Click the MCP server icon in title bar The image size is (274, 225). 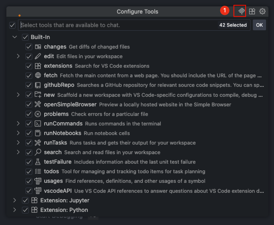tap(241, 12)
